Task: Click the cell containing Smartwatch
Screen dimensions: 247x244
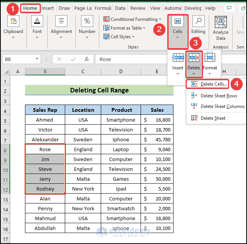Action: point(121,208)
